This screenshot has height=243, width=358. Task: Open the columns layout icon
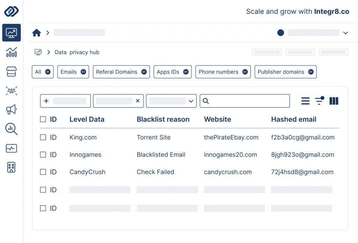[x=334, y=101]
